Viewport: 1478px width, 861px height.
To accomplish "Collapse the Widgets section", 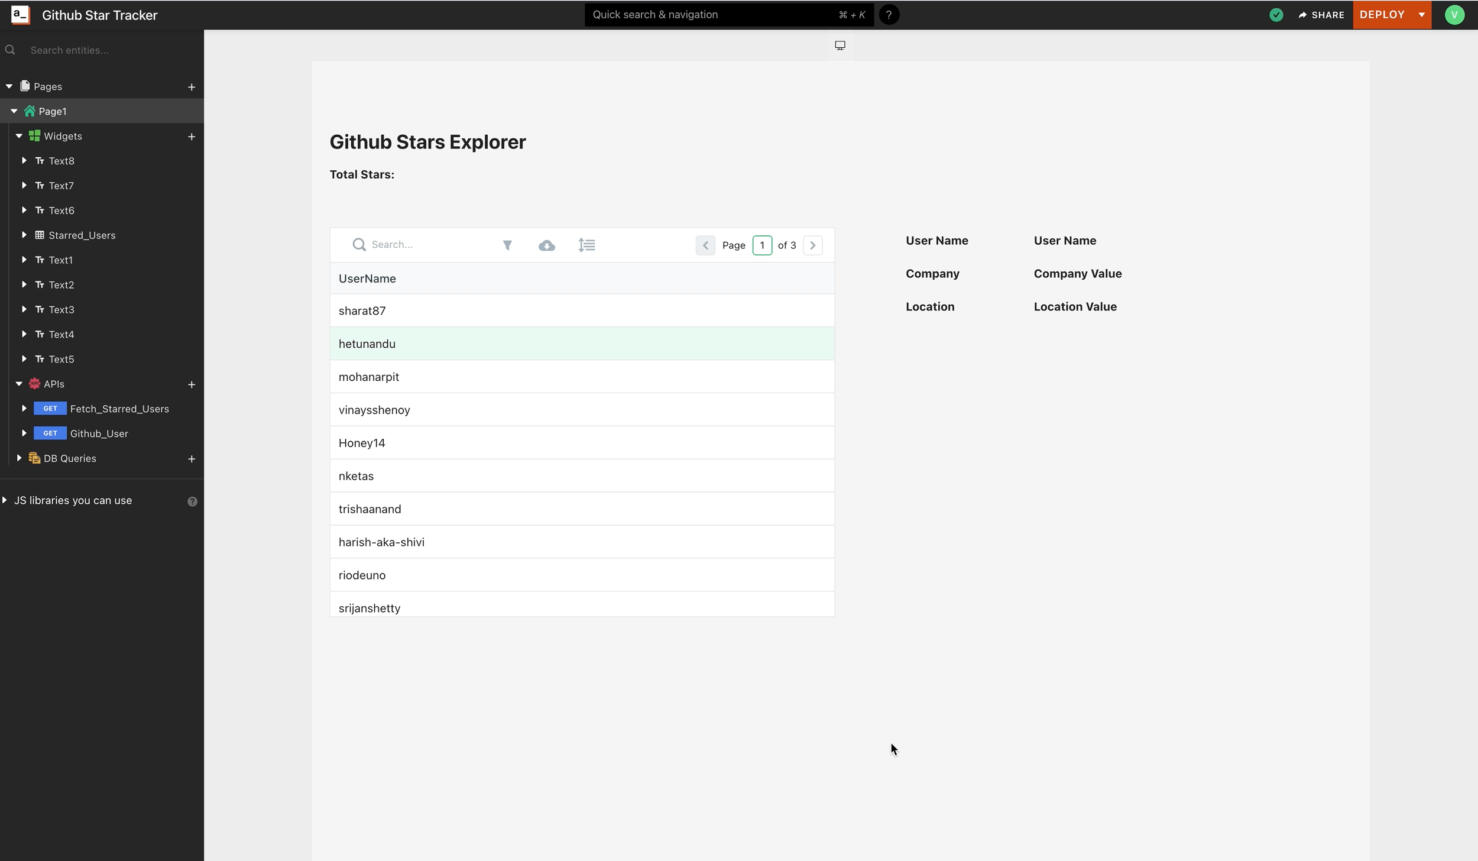I will pos(20,135).
